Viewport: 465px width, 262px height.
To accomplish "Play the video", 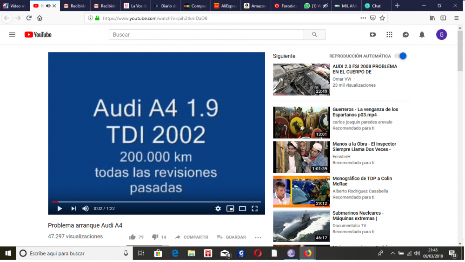I will pyautogui.click(x=60, y=209).
